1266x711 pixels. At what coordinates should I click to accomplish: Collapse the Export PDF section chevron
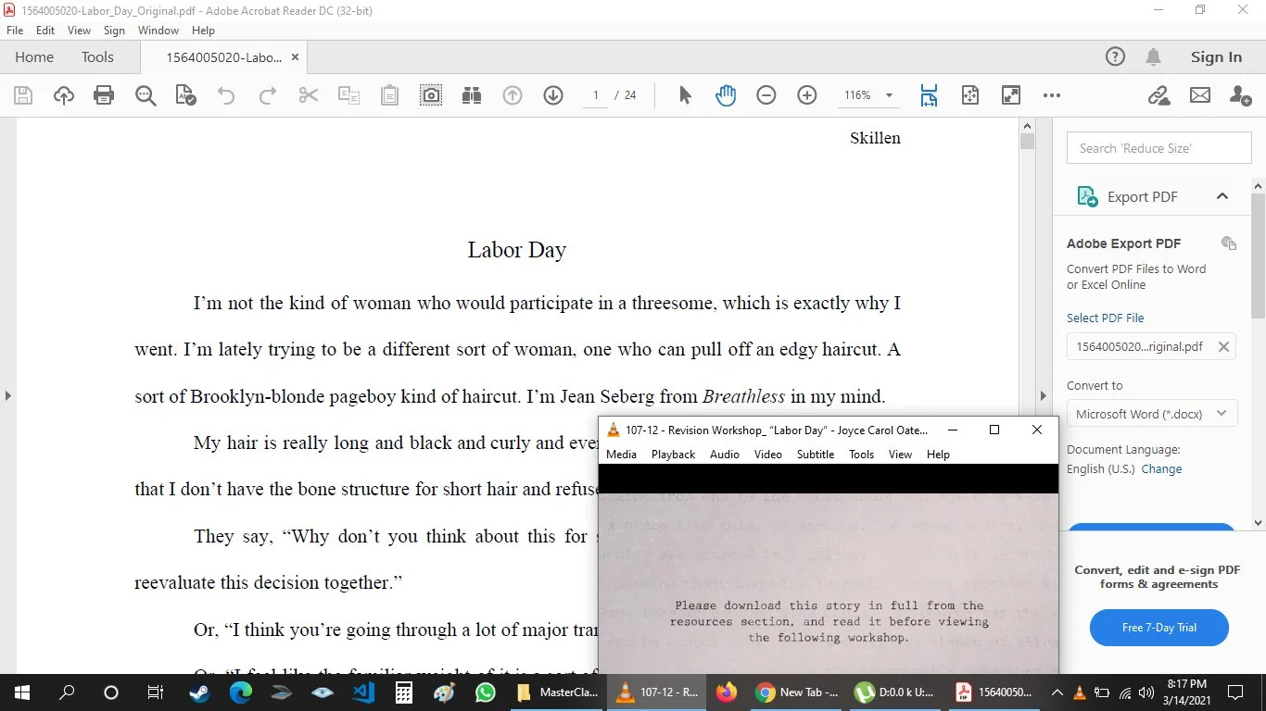tap(1222, 196)
